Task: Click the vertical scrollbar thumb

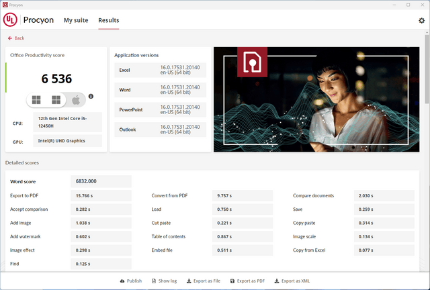Action: pyautogui.click(x=427, y=68)
